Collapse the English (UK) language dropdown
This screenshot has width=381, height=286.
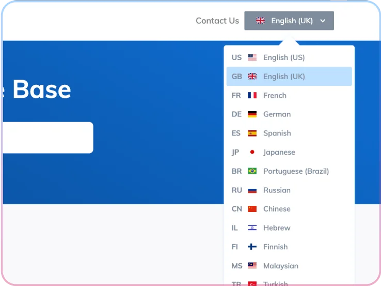(289, 21)
